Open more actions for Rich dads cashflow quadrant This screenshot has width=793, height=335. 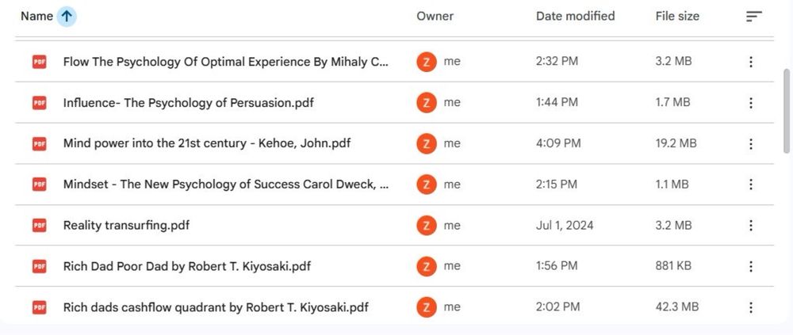coord(750,307)
